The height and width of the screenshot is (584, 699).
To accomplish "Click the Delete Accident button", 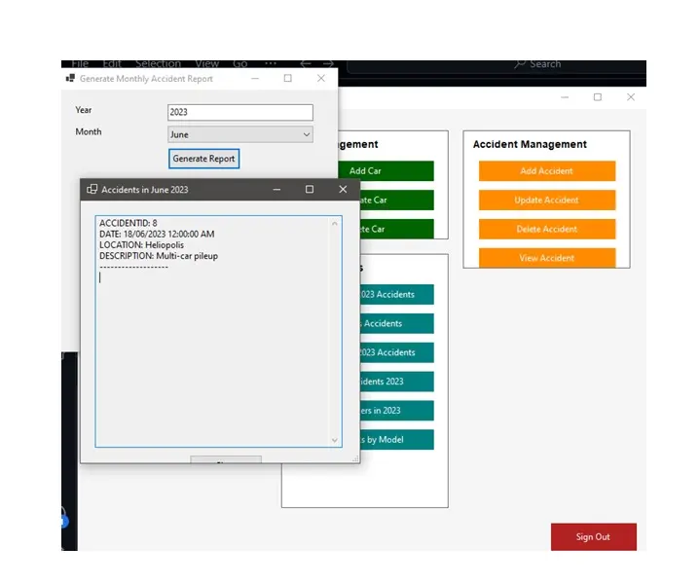I will coord(547,229).
